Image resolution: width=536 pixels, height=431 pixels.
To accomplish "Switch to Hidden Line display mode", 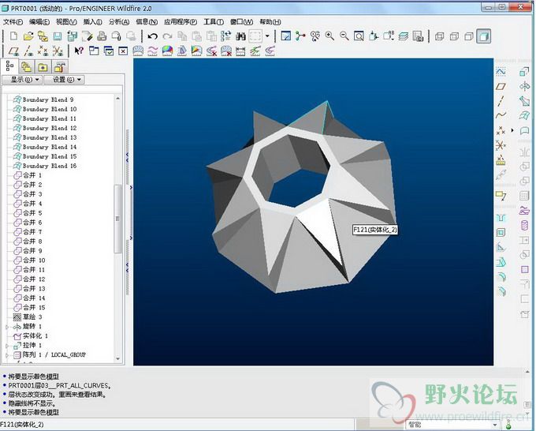I will [454, 36].
